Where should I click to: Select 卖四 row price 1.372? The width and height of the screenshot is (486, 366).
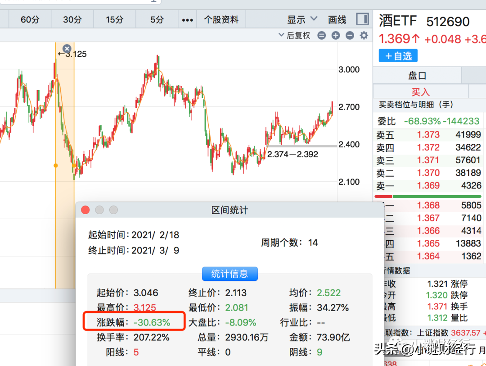tap(428, 147)
